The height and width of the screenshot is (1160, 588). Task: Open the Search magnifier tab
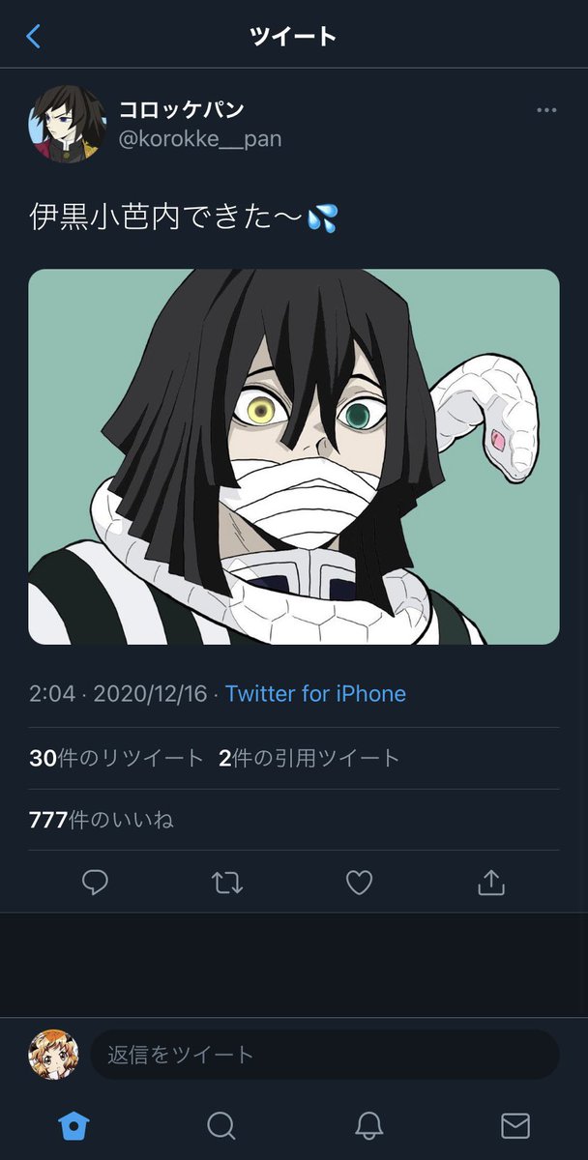[x=220, y=1125]
